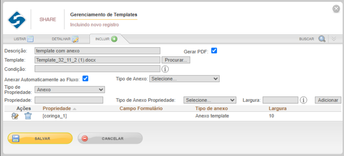344x156 pixels.
Task: Click the Share logo icon
Action: point(17,20)
